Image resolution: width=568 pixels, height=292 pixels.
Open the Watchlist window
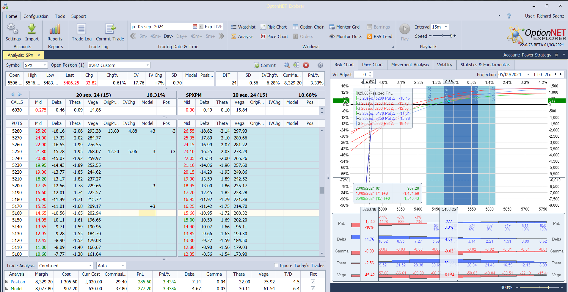pos(243,27)
